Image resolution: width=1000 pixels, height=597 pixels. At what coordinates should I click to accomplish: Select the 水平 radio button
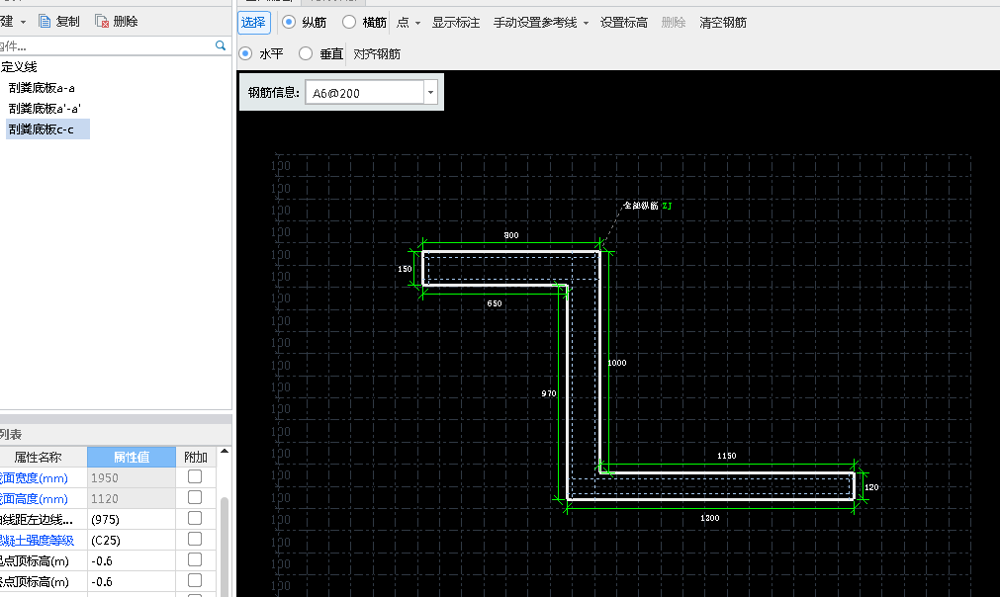(x=245, y=53)
